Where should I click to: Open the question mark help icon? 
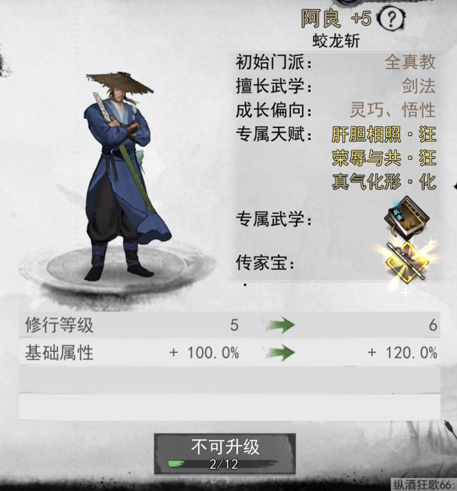pyautogui.click(x=391, y=19)
